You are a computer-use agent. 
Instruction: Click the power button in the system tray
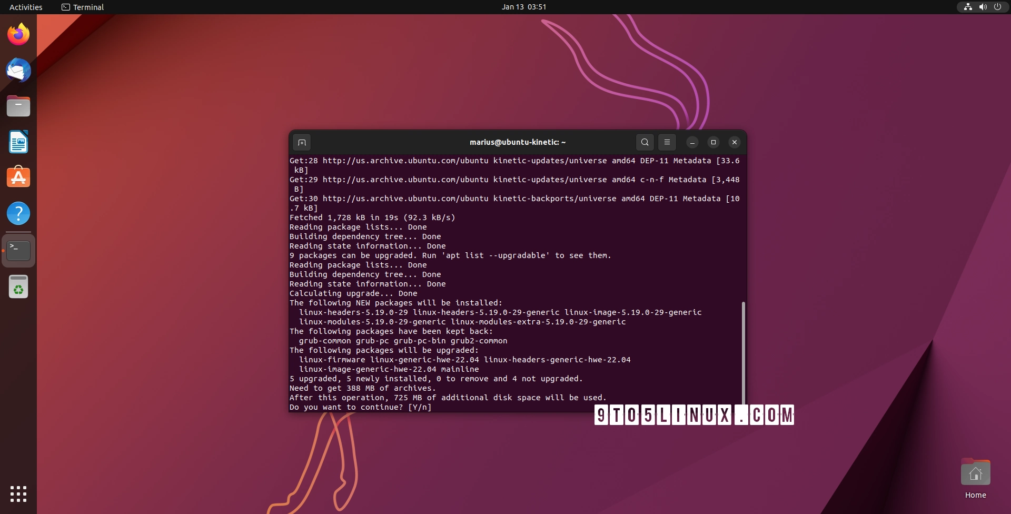tap(998, 7)
